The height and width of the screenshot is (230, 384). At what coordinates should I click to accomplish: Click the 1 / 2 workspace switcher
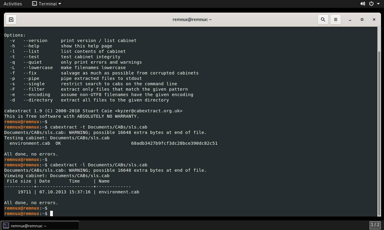pos(375,225)
